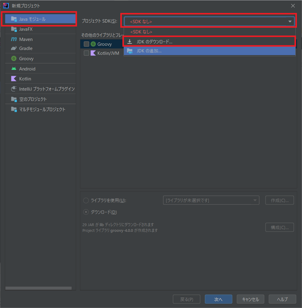Click the Android robot icon
Screen dimensions: 302x308
(x=14, y=69)
